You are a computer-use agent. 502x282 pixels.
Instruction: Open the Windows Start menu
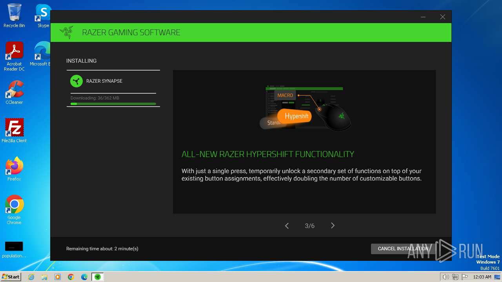11,277
